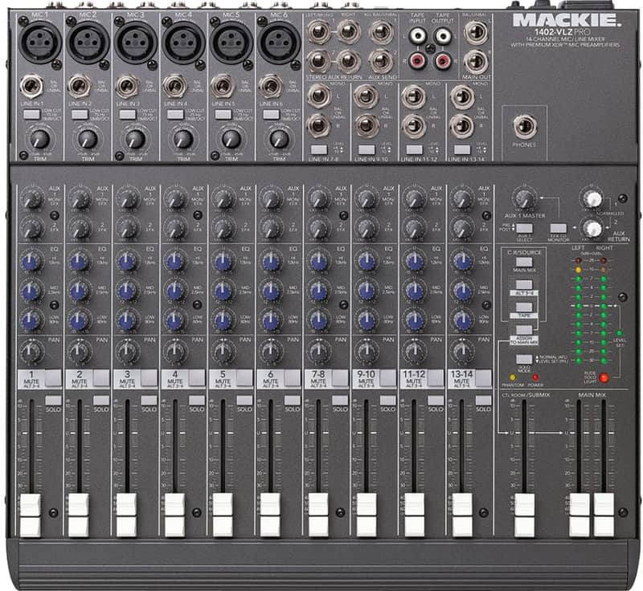Enable LOW CUT on channel 1
Screen dimensions: 643x591
pyautogui.click(x=31, y=114)
